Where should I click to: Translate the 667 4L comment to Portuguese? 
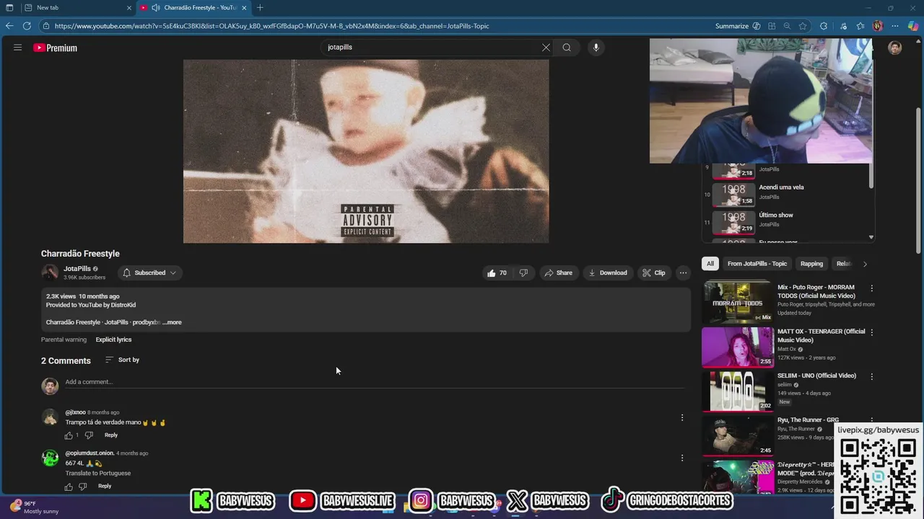click(98, 474)
